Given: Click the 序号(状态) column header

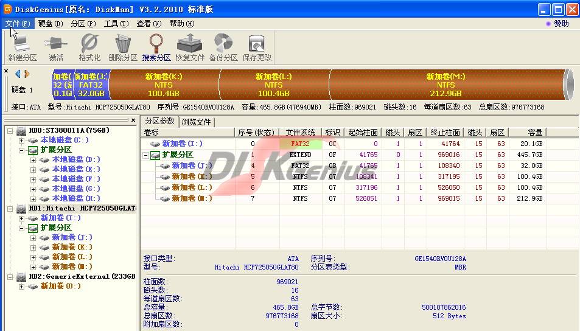Looking at the screenshot, I should tap(257, 133).
